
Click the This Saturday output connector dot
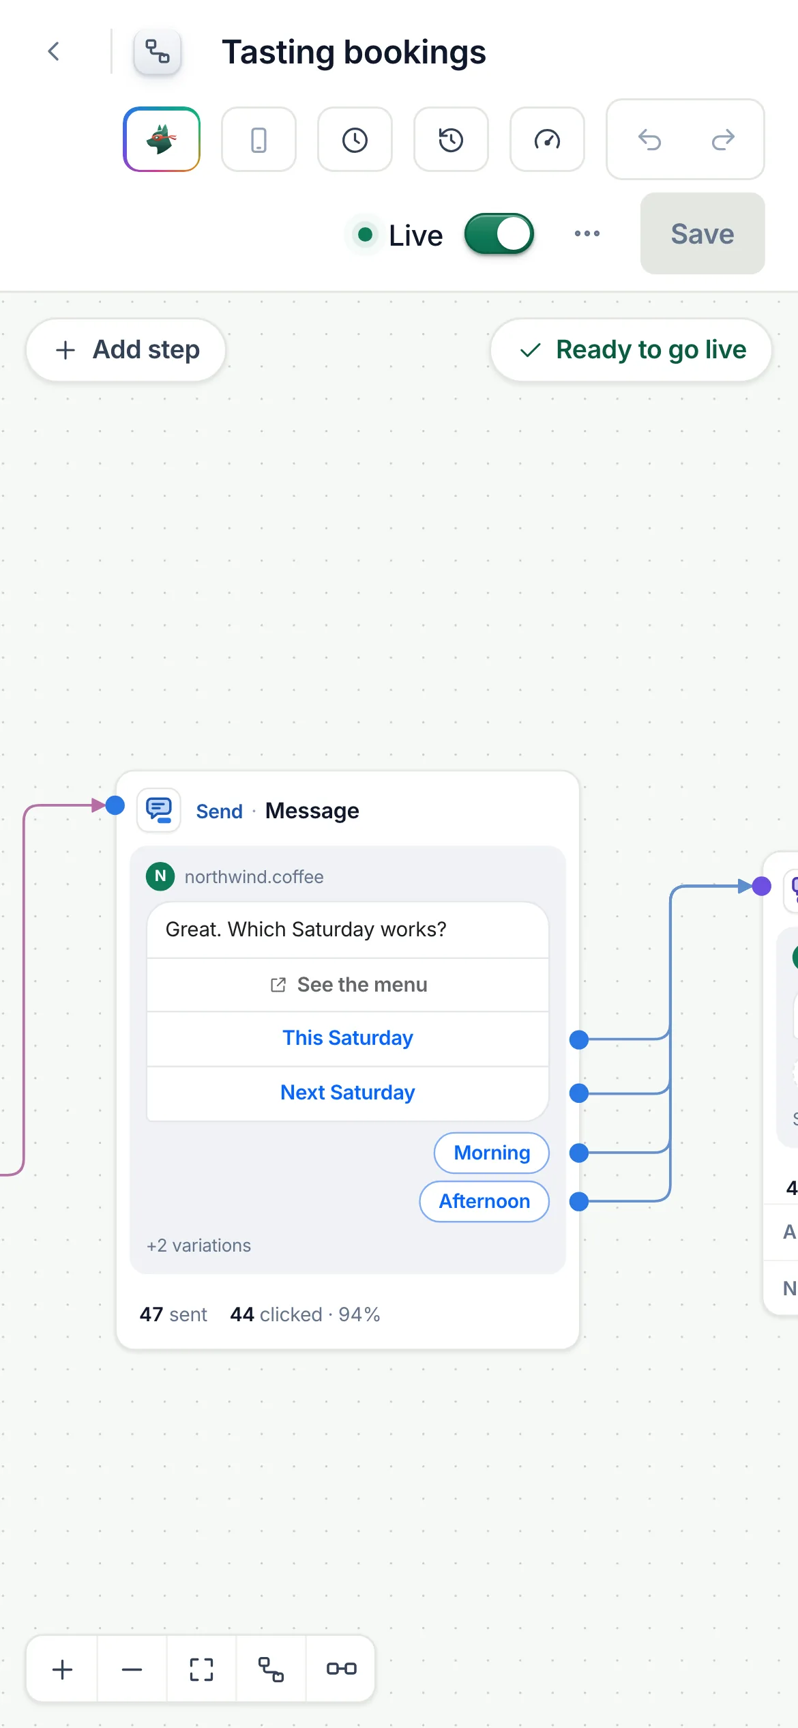coord(579,1039)
